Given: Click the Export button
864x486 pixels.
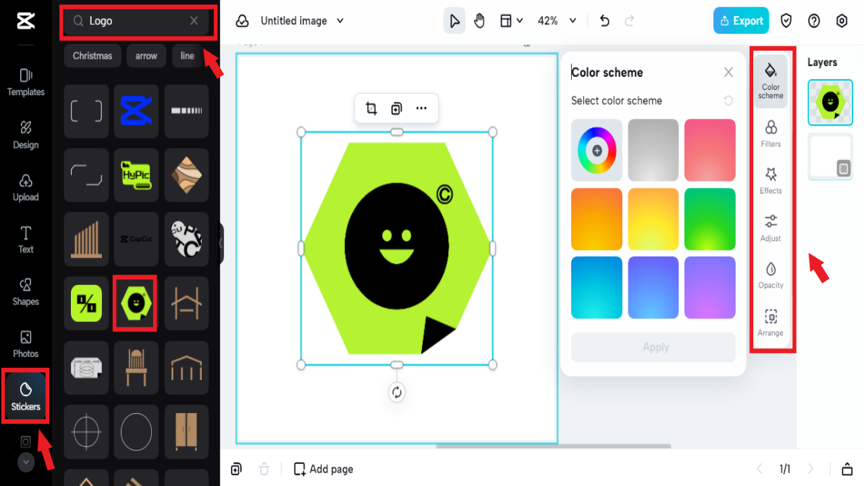Looking at the screenshot, I should coord(740,20).
